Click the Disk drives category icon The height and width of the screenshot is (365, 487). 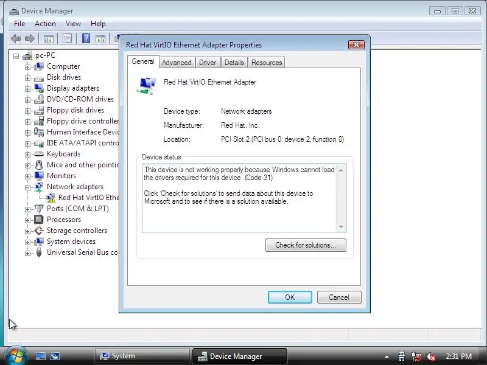[x=39, y=78]
